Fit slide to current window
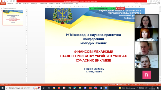Viewport: 161px width, 90px height. point(160,85)
